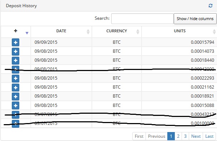The height and width of the screenshot is (141, 217).
Task: Sort the table by CURRENCY column
Action: (117, 32)
